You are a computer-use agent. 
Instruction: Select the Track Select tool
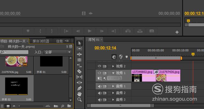[x=79, y=49]
